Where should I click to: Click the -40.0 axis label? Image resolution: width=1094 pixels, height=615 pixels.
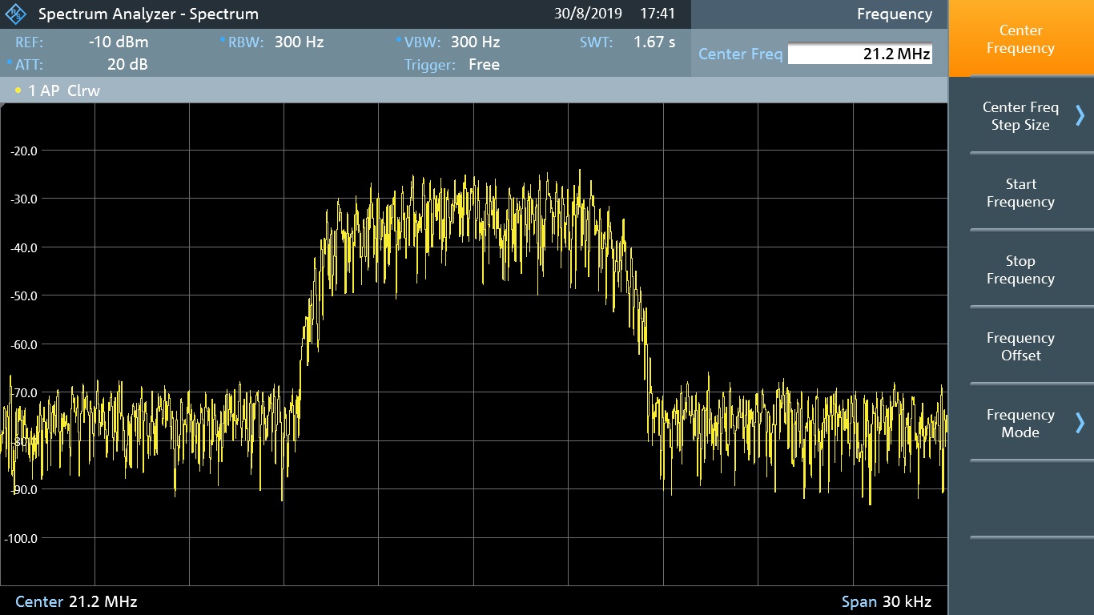click(24, 247)
